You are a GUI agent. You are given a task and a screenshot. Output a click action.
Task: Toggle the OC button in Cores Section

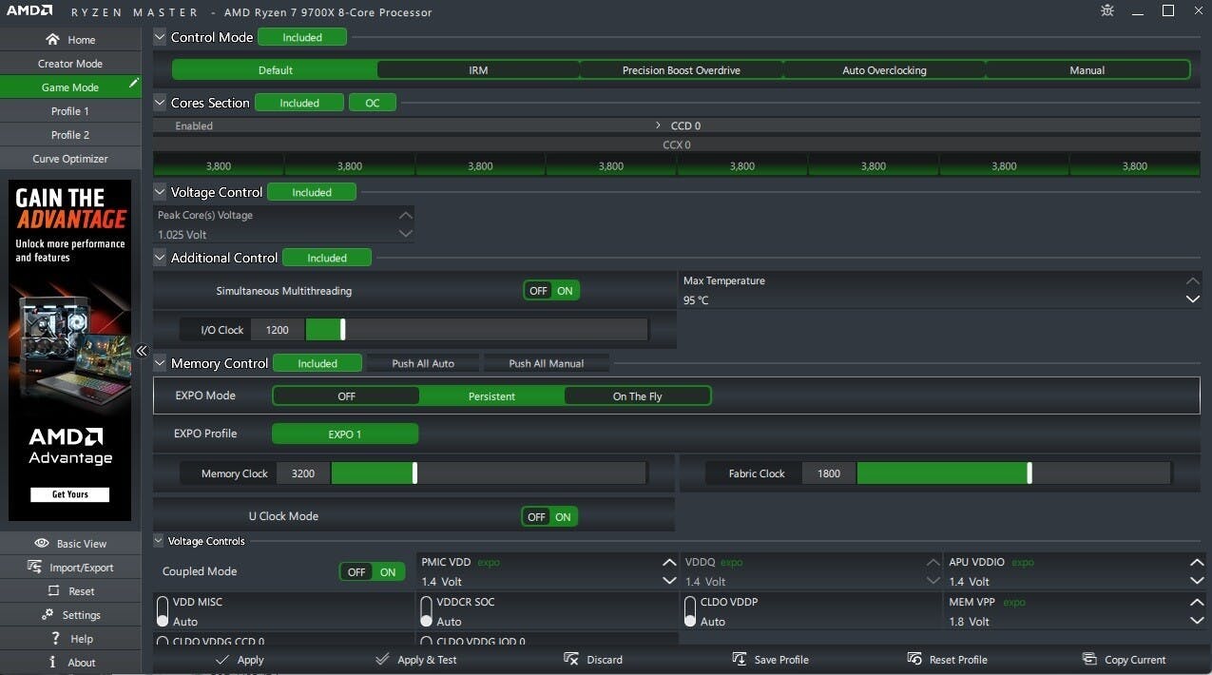[x=373, y=104]
